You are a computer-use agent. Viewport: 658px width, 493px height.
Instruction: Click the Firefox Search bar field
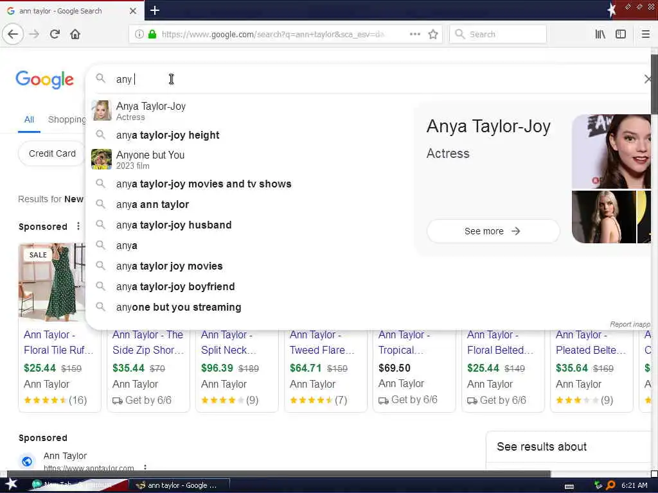coord(498,34)
